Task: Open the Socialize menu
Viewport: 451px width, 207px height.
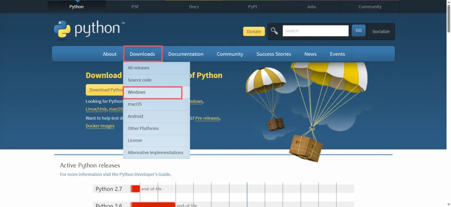Action: pyautogui.click(x=381, y=32)
